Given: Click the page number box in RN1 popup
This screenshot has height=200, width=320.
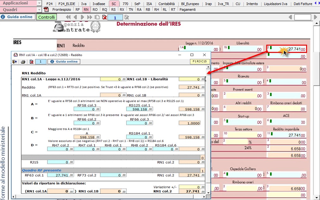Looking at the screenshot, I should point(40,61).
